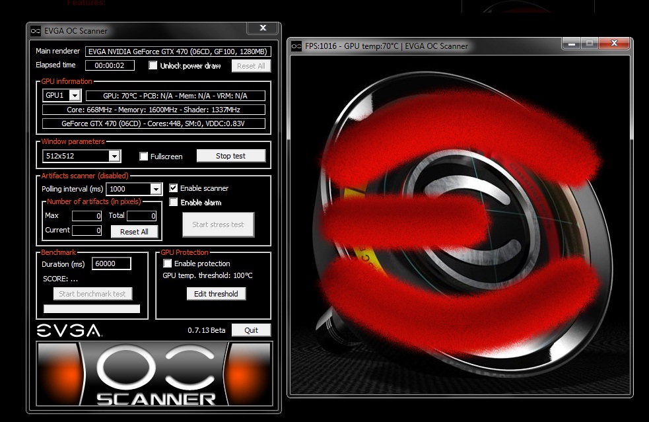Screen dimensions: 649x422
Task: Close the FPS render window
Action: point(615,44)
